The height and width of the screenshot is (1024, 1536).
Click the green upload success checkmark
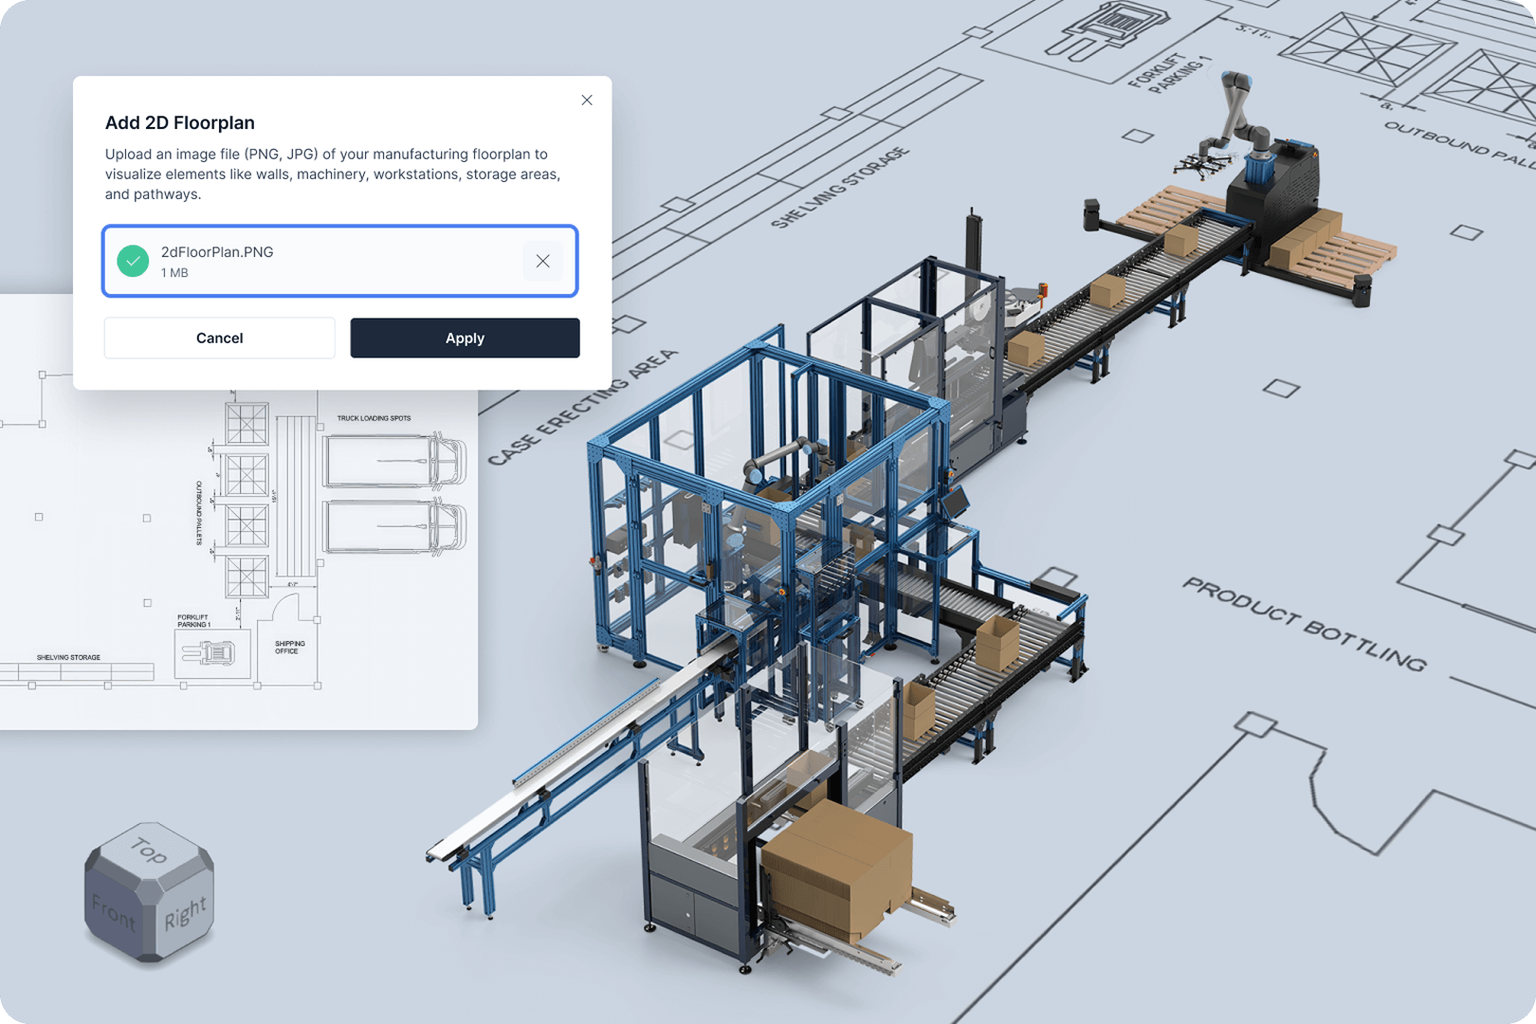(133, 261)
